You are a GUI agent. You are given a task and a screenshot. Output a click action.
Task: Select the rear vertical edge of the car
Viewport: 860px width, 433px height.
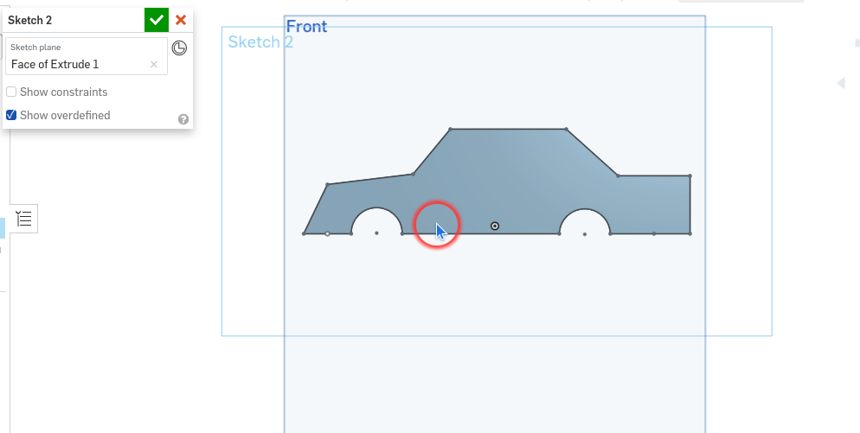click(x=690, y=205)
